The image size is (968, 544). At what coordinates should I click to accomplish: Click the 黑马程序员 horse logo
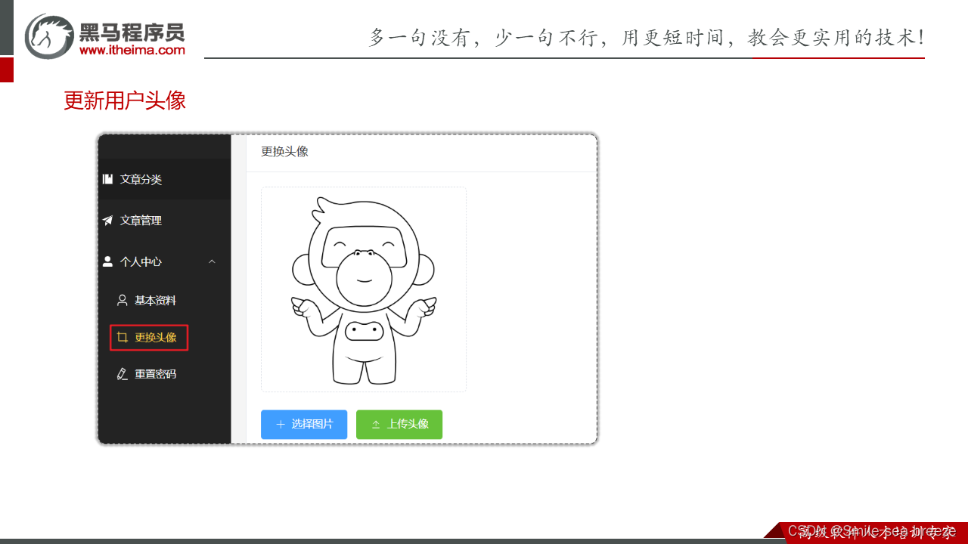tap(49, 36)
